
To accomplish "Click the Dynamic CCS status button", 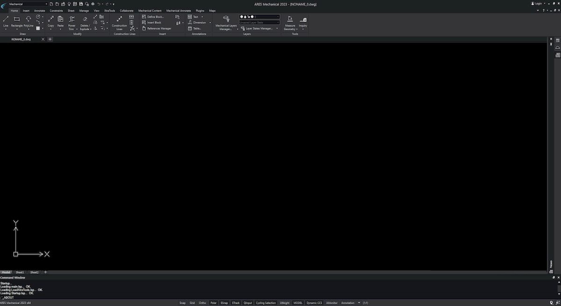I will (x=314, y=303).
